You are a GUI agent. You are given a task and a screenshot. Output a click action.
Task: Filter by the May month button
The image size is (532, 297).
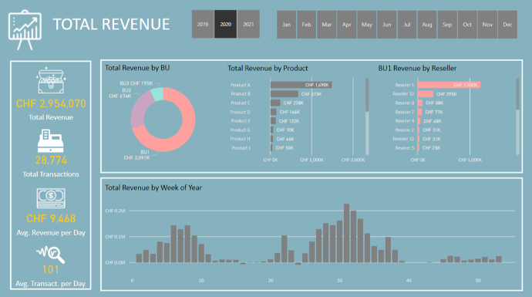tap(367, 25)
